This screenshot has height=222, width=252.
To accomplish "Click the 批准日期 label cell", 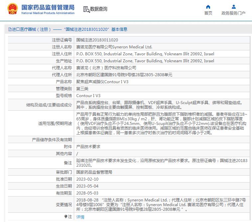I will tap(41, 179).
